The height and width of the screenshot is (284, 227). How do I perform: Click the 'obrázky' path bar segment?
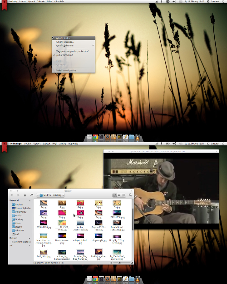(57, 195)
